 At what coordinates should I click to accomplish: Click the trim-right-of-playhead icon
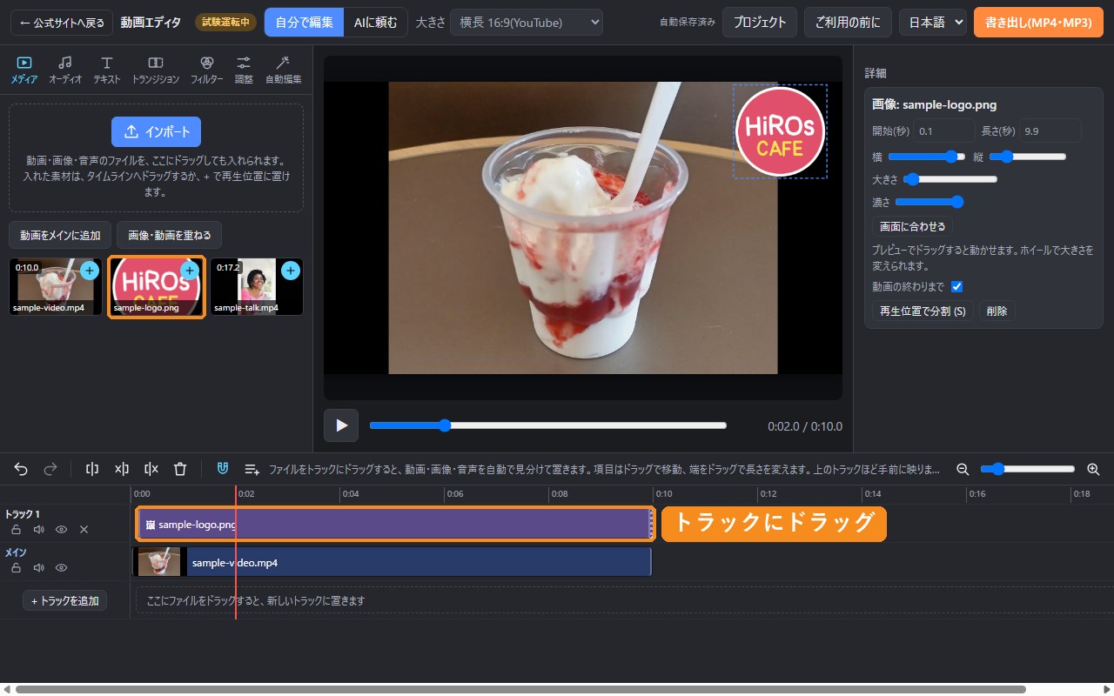click(151, 469)
